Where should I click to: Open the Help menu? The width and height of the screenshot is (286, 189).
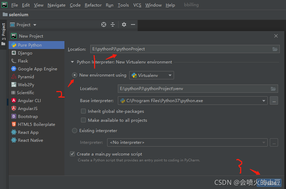point(170,5)
